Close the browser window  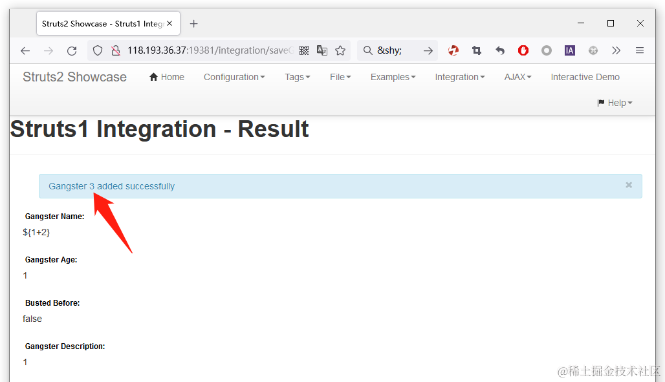(x=640, y=23)
